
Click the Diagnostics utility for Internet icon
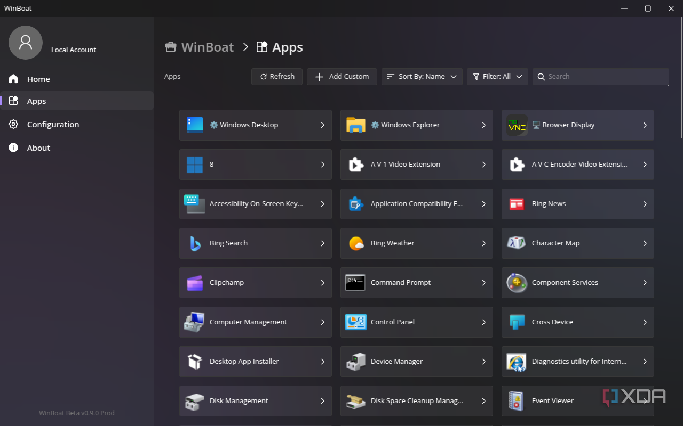[517, 362]
